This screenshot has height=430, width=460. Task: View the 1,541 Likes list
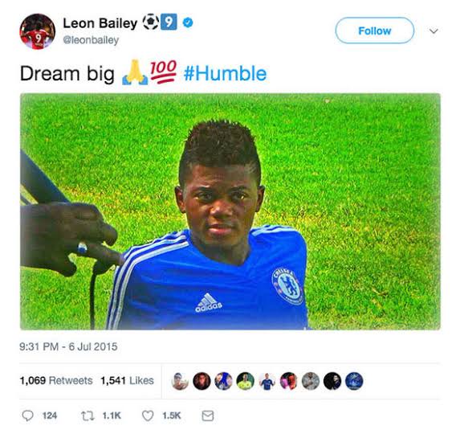(127, 381)
